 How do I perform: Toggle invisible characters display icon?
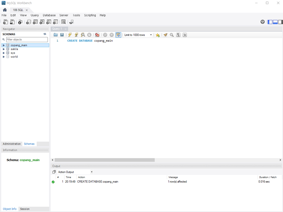[178, 35]
